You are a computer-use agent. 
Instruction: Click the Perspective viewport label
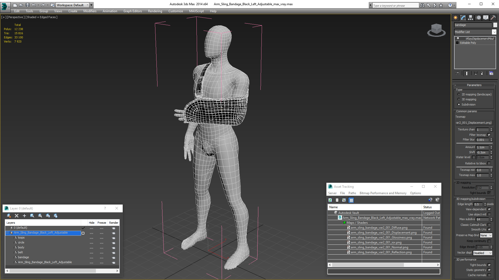[16, 17]
